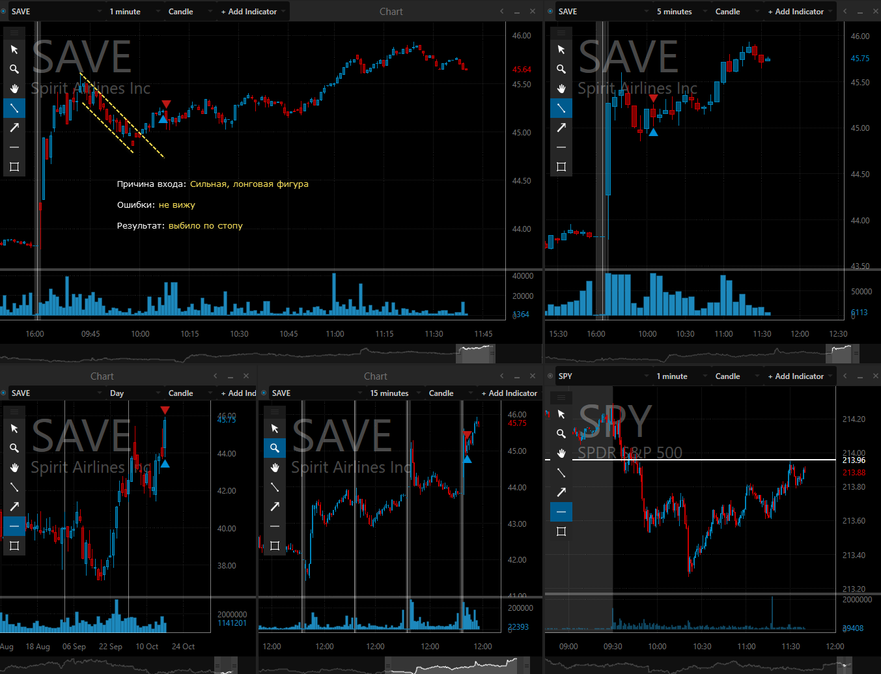Select arrow tool on SAVE 15 minutes chart
Viewport: 881px width, 674px height.
pos(275,507)
